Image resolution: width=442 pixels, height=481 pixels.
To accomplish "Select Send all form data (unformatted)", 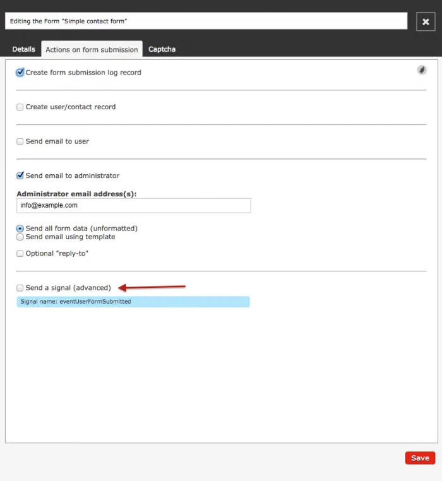I will 20,229.
